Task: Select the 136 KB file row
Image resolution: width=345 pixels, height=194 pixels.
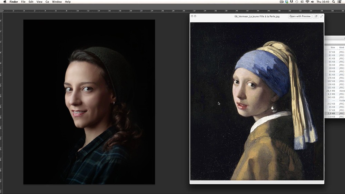Action: 335,84
